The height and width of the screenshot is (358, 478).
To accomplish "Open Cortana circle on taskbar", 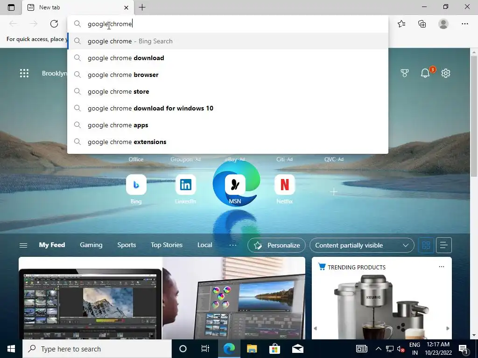I will coord(183,349).
